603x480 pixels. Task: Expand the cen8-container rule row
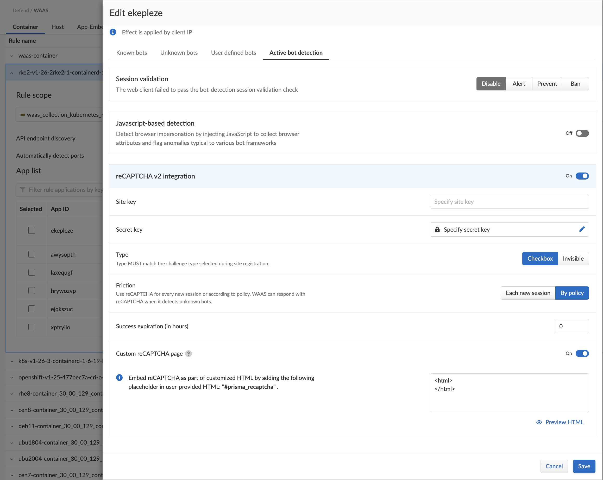(x=12, y=410)
